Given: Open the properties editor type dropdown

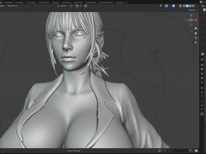Looking at the screenshot, I should [x=203, y=54].
